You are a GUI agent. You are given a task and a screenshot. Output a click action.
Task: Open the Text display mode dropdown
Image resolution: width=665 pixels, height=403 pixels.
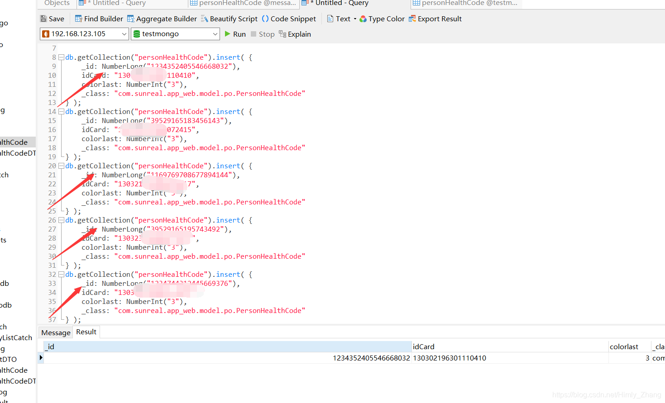coord(342,19)
